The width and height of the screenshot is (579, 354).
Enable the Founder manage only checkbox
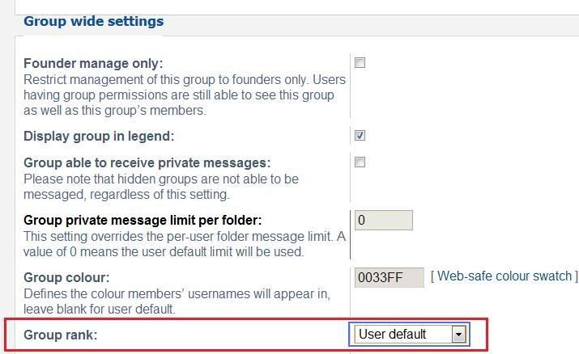click(360, 62)
